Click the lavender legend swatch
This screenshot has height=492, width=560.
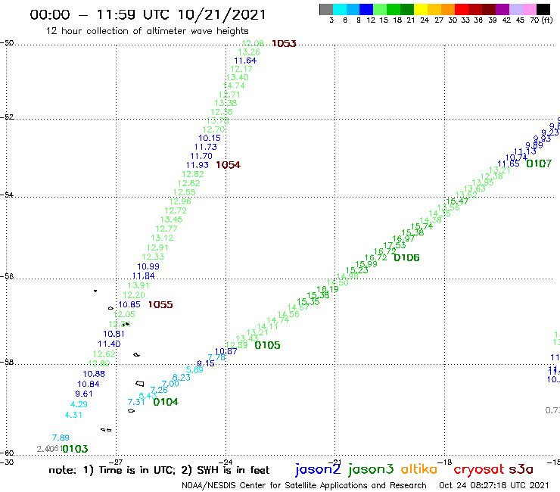tap(515, 9)
